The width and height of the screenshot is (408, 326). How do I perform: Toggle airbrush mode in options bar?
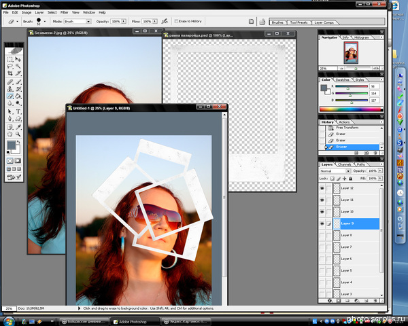[x=165, y=21]
